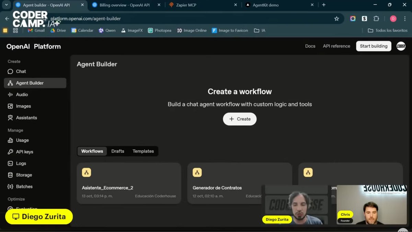
Task: Close the Agent builder tab
Action: (x=82, y=5)
